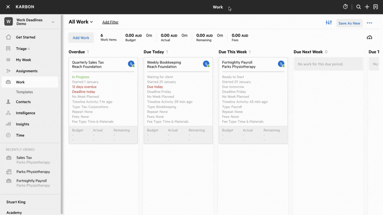383x215 pixels.
Task: Open recently viewed Parks Physiotherapy contact
Action: pos(33,172)
